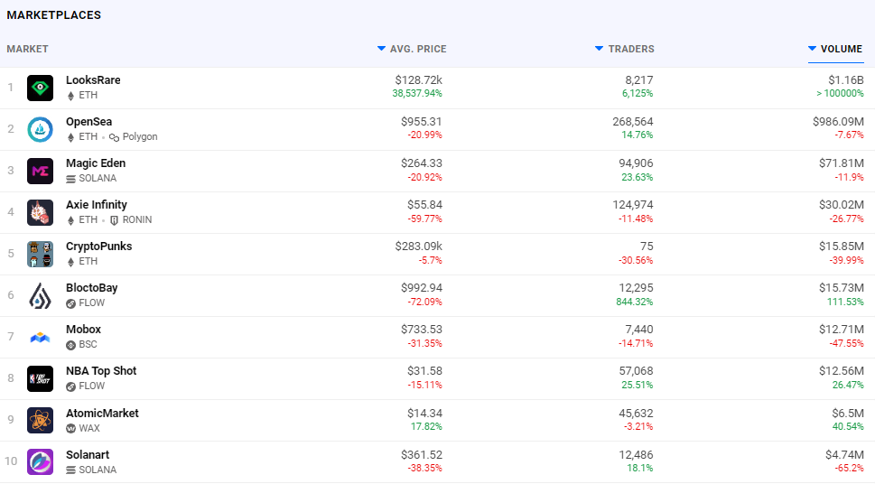Click LooksRare average price $128.72k
The image size is (875, 484).
point(418,80)
